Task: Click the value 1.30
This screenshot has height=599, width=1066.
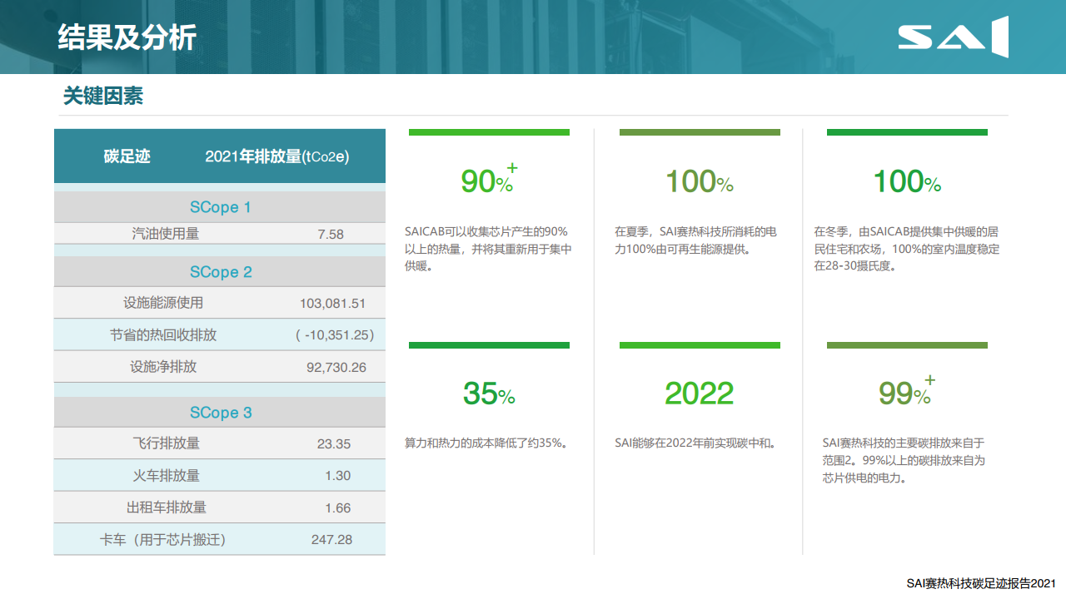Action: point(338,476)
